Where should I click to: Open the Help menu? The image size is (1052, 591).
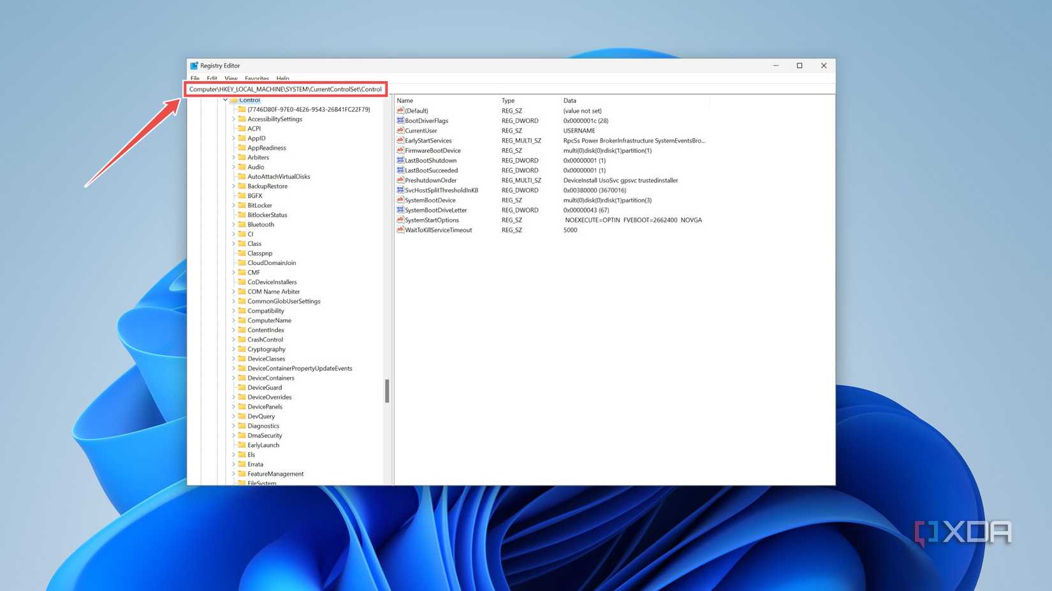(282, 78)
